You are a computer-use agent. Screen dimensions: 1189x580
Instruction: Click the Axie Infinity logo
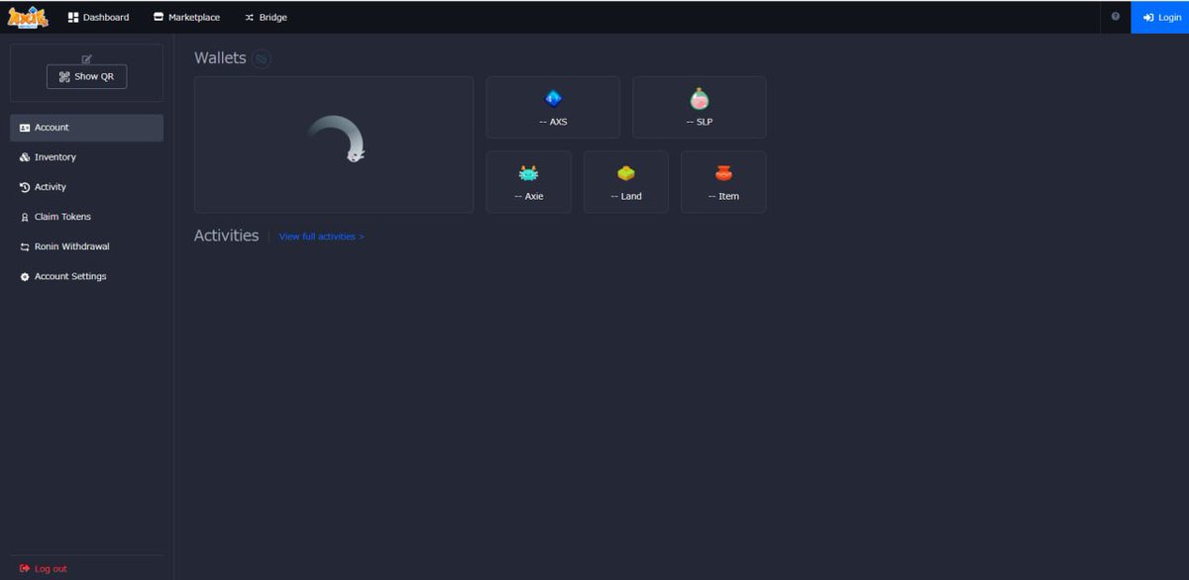tap(28, 17)
